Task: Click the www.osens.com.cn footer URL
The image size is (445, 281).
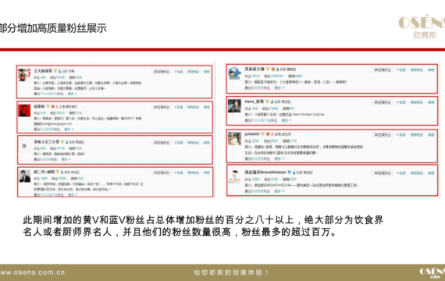Action: 32,272
